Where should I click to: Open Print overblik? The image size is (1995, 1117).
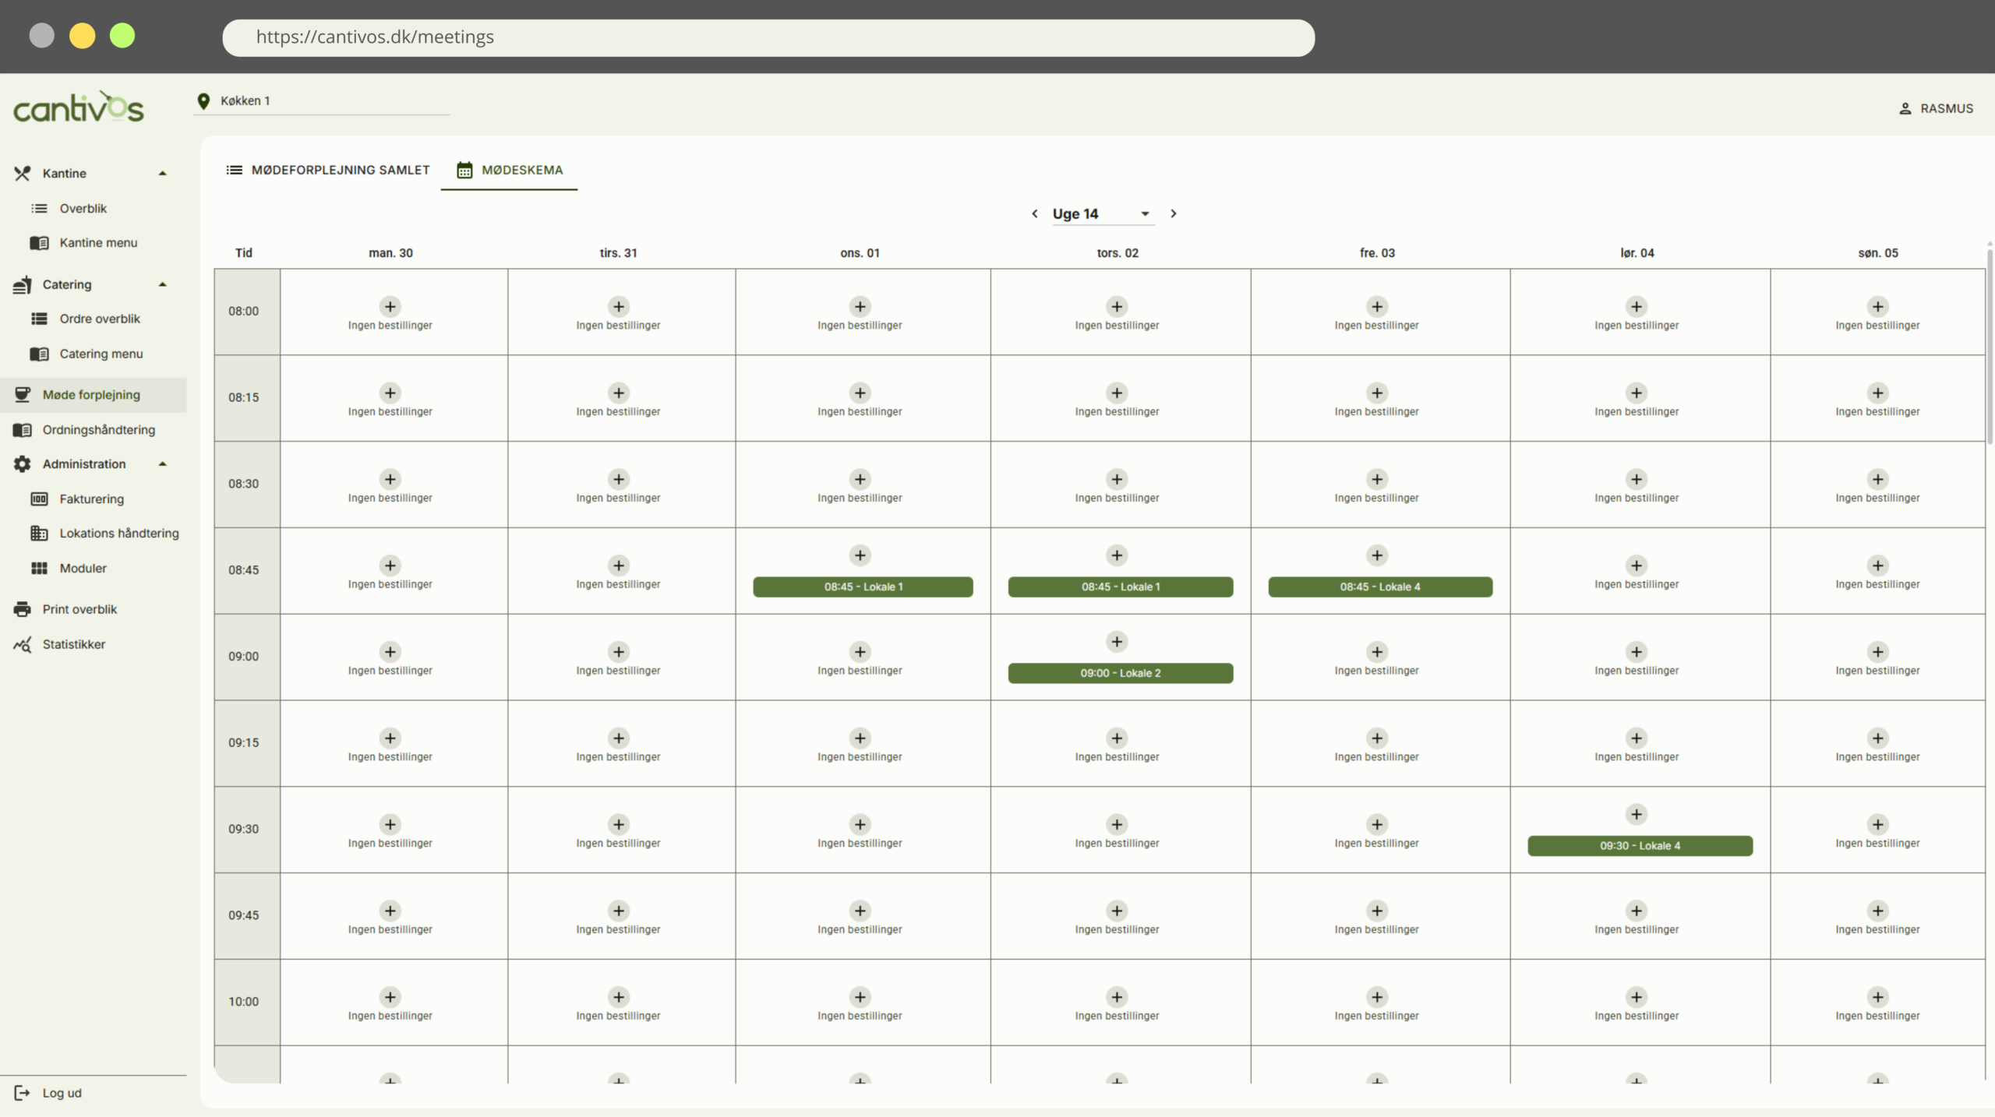click(x=79, y=609)
